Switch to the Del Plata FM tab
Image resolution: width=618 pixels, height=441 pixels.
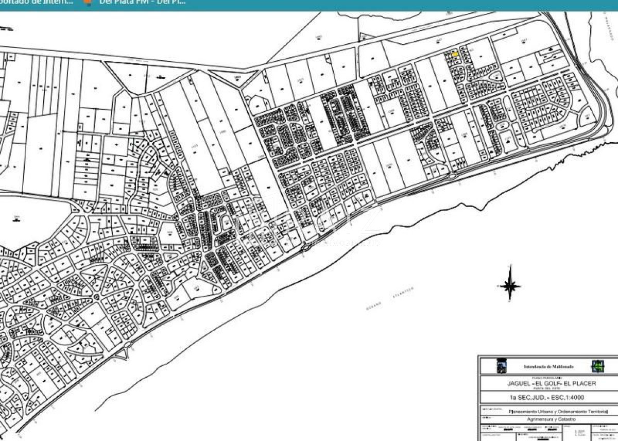click(142, 3)
